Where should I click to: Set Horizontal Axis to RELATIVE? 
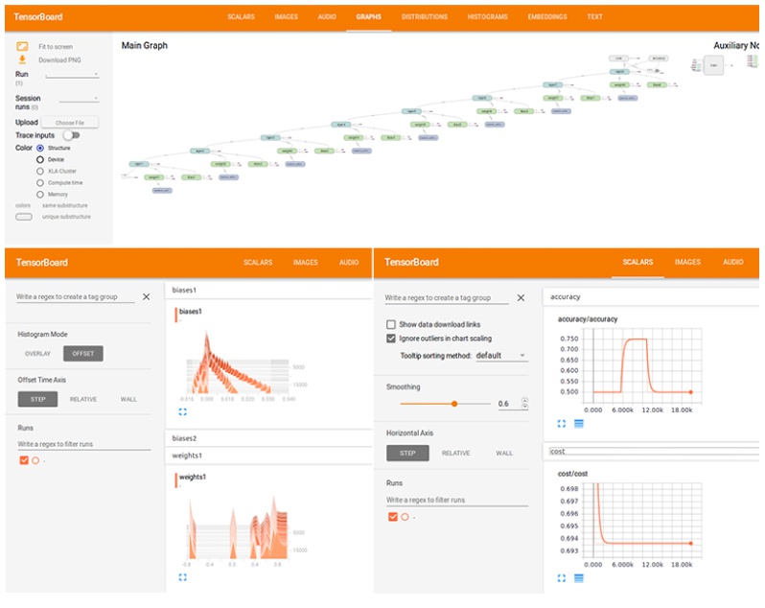[x=455, y=453]
